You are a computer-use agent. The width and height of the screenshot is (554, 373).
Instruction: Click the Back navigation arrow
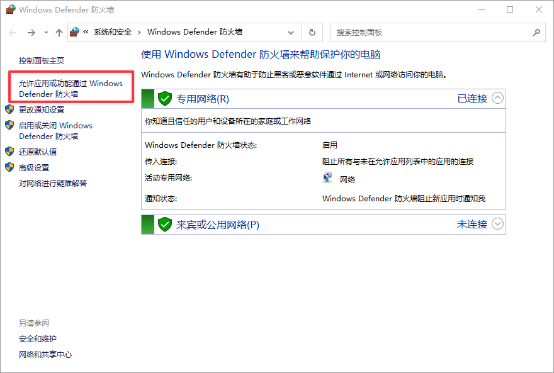pos(13,33)
